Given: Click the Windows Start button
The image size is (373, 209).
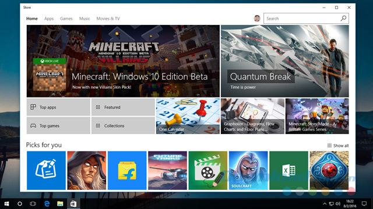Looking at the screenshot, I should (x=6, y=204).
